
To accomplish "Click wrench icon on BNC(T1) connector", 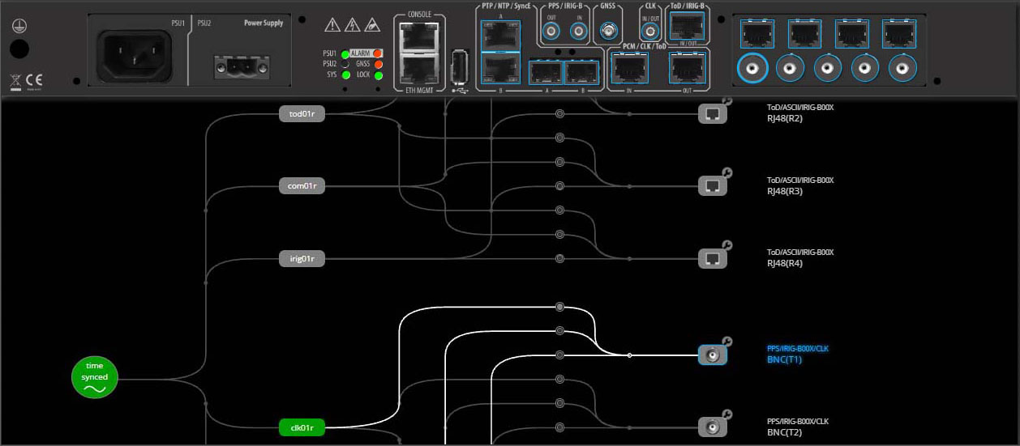I will point(726,342).
